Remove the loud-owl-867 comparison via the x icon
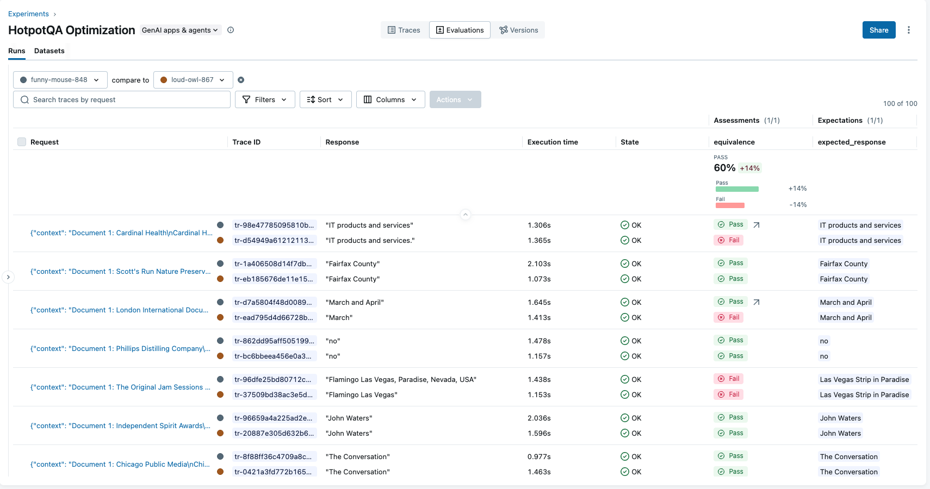Image resolution: width=930 pixels, height=489 pixels. 241,80
